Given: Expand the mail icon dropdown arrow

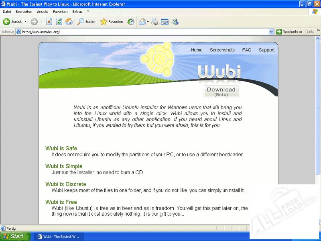Looking at the screenshot, I should pos(148,22).
